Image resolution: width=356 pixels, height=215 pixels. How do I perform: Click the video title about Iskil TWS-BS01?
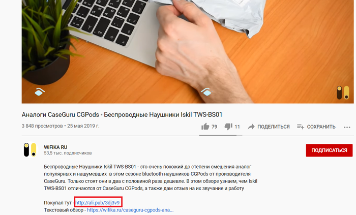122,115
